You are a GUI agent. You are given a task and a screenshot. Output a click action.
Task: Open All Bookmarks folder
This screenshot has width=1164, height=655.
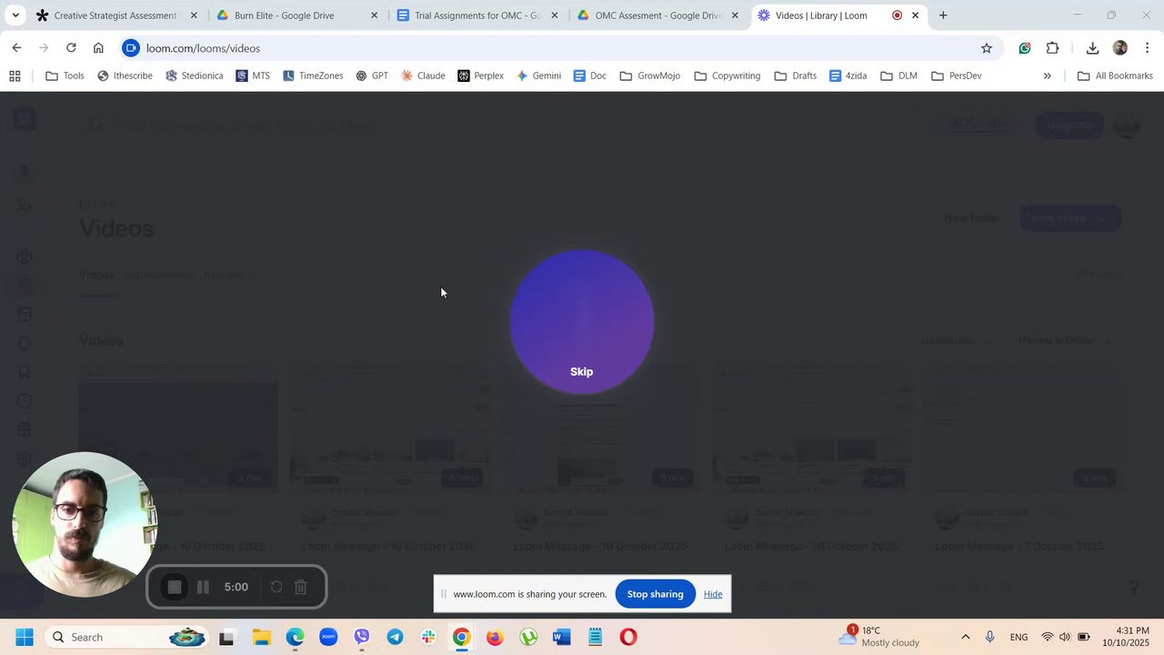click(x=1115, y=76)
